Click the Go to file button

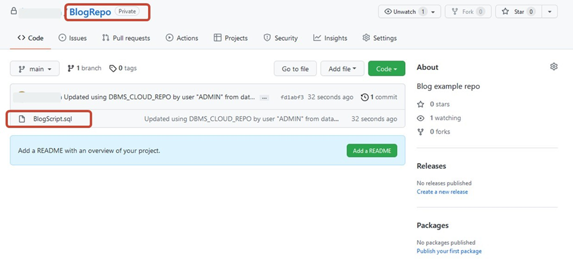295,69
